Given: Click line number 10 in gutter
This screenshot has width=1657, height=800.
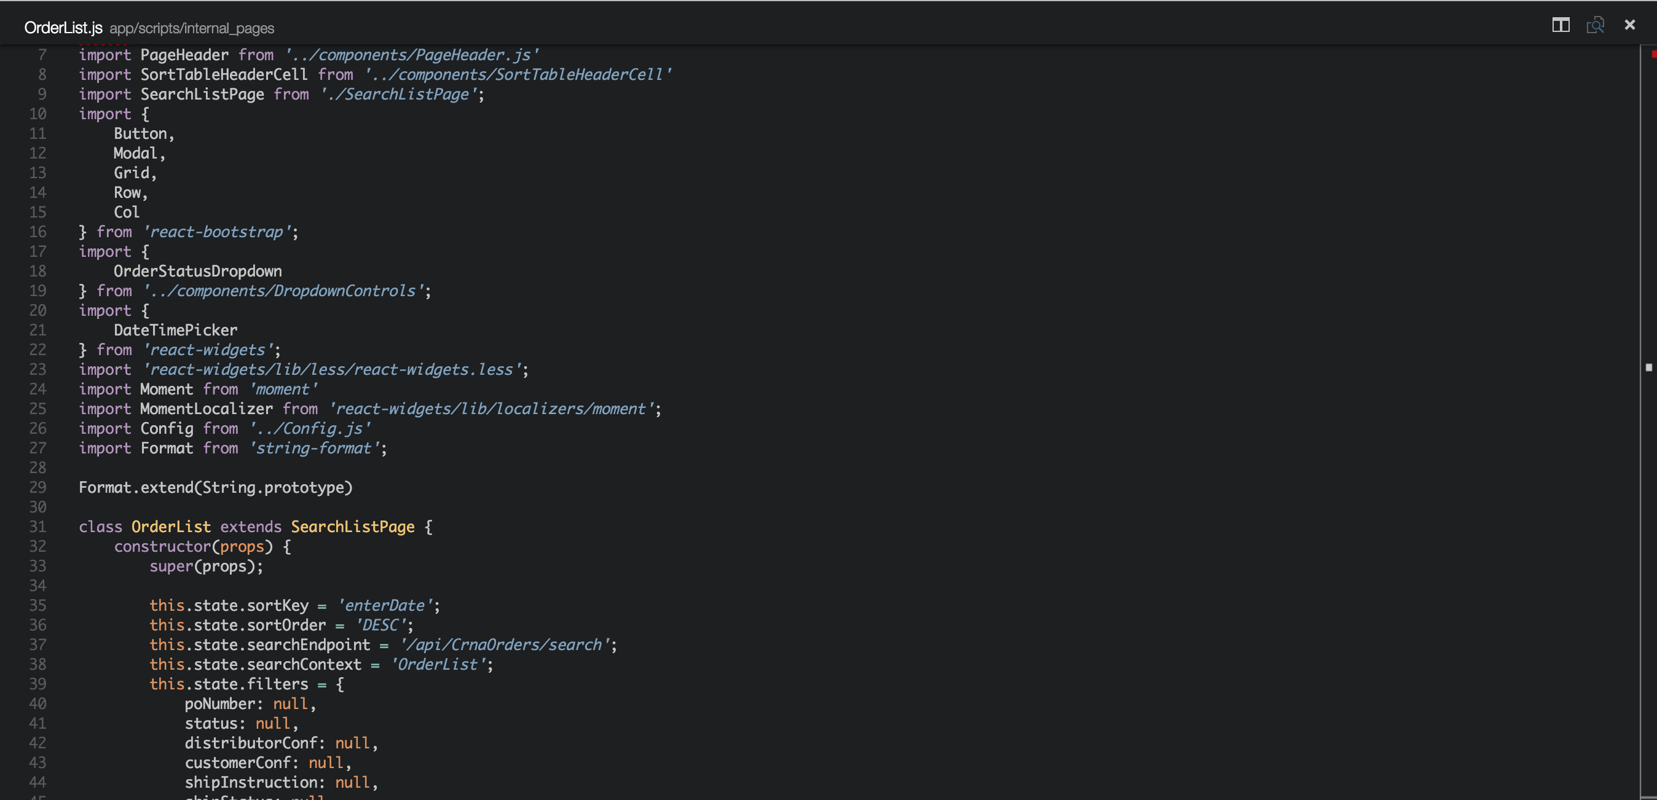Looking at the screenshot, I should (37, 114).
